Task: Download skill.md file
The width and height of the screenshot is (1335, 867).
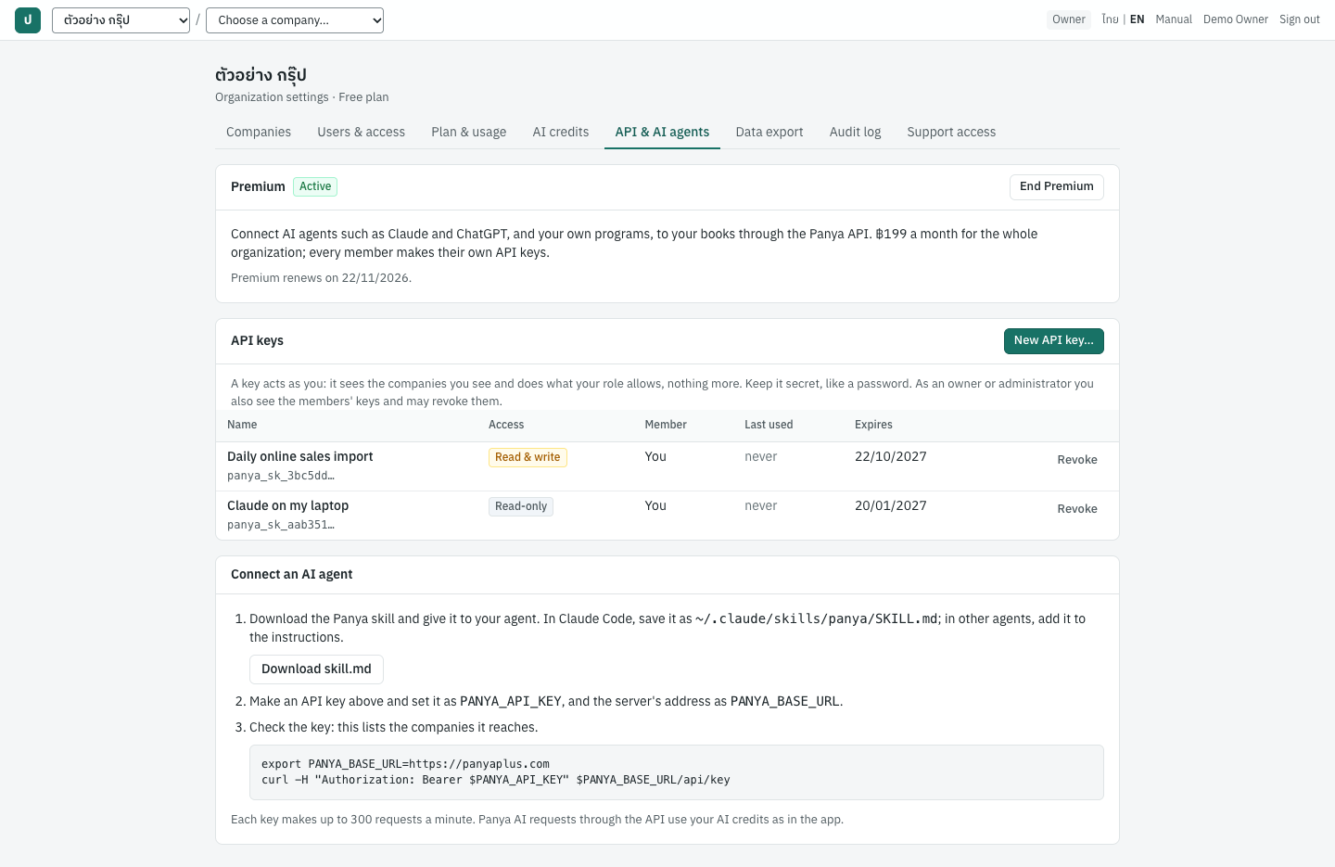Action: click(316, 669)
